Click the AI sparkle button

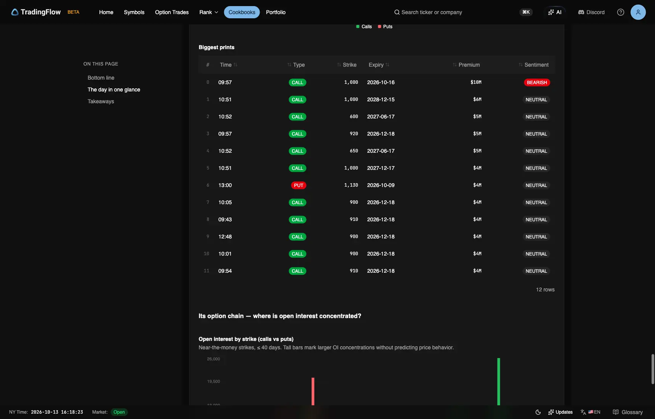[x=555, y=12]
